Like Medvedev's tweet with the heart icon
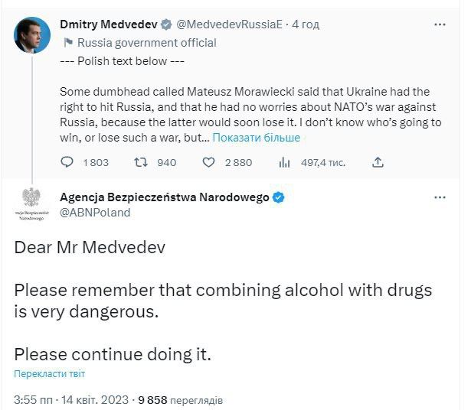Image resolution: width=471 pixels, height=410 pixels. click(x=208, y=162)
